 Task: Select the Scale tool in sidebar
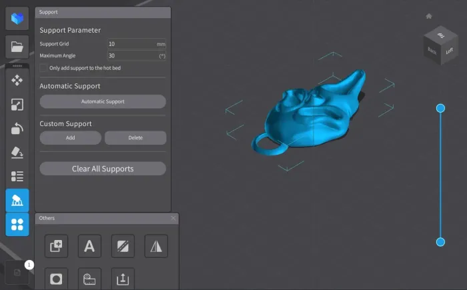point(17,105)
